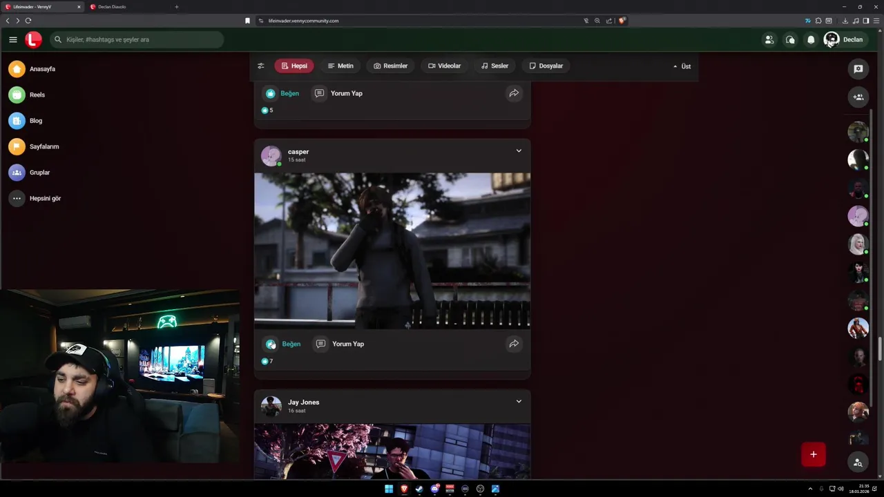
Task: Open the messages chat icon in header
Action: click(x=790, y=39)
